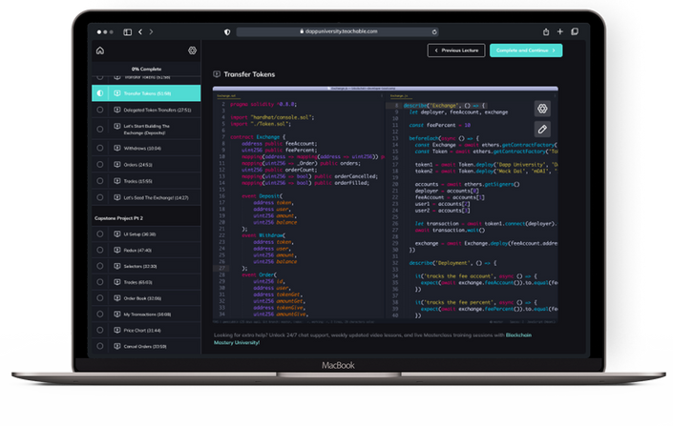
Task: Toggle completion circle for Orders
Action: (100, 165)
